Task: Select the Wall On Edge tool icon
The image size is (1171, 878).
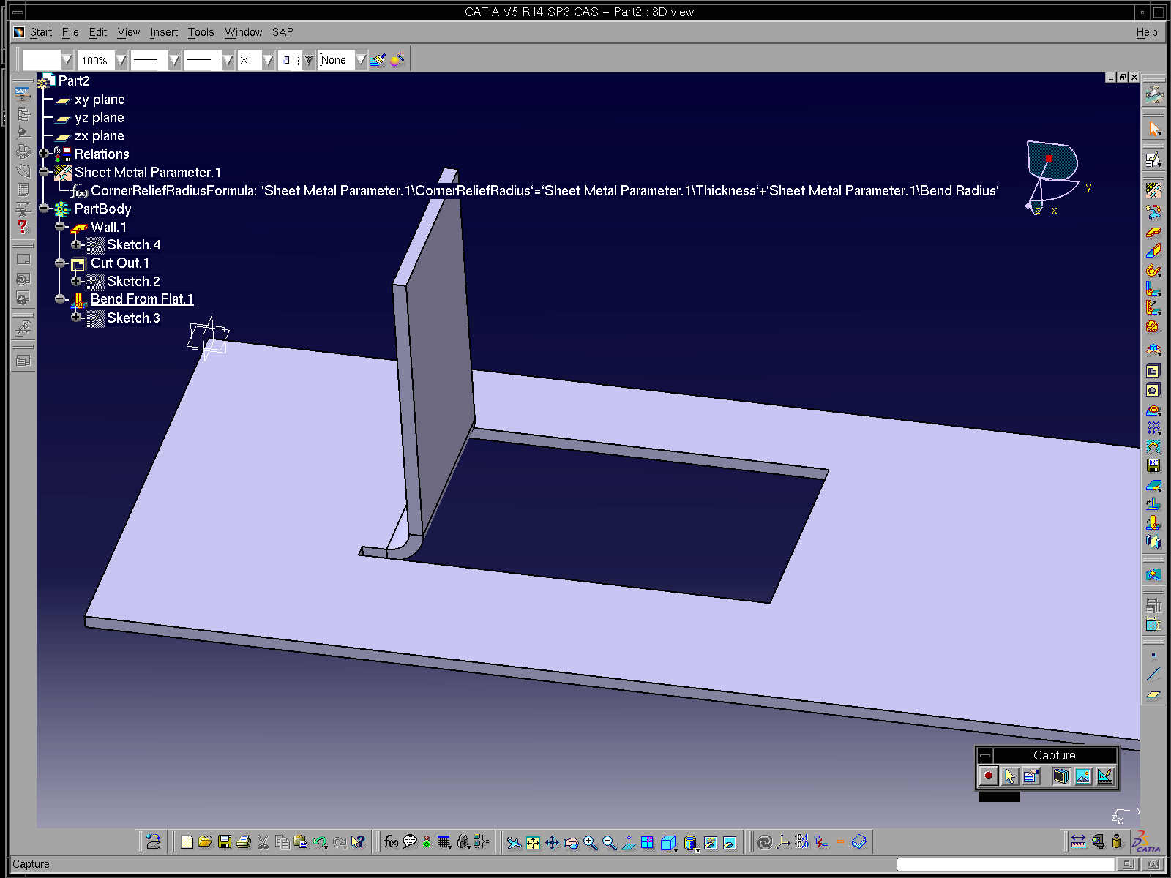Action: 1153,251
